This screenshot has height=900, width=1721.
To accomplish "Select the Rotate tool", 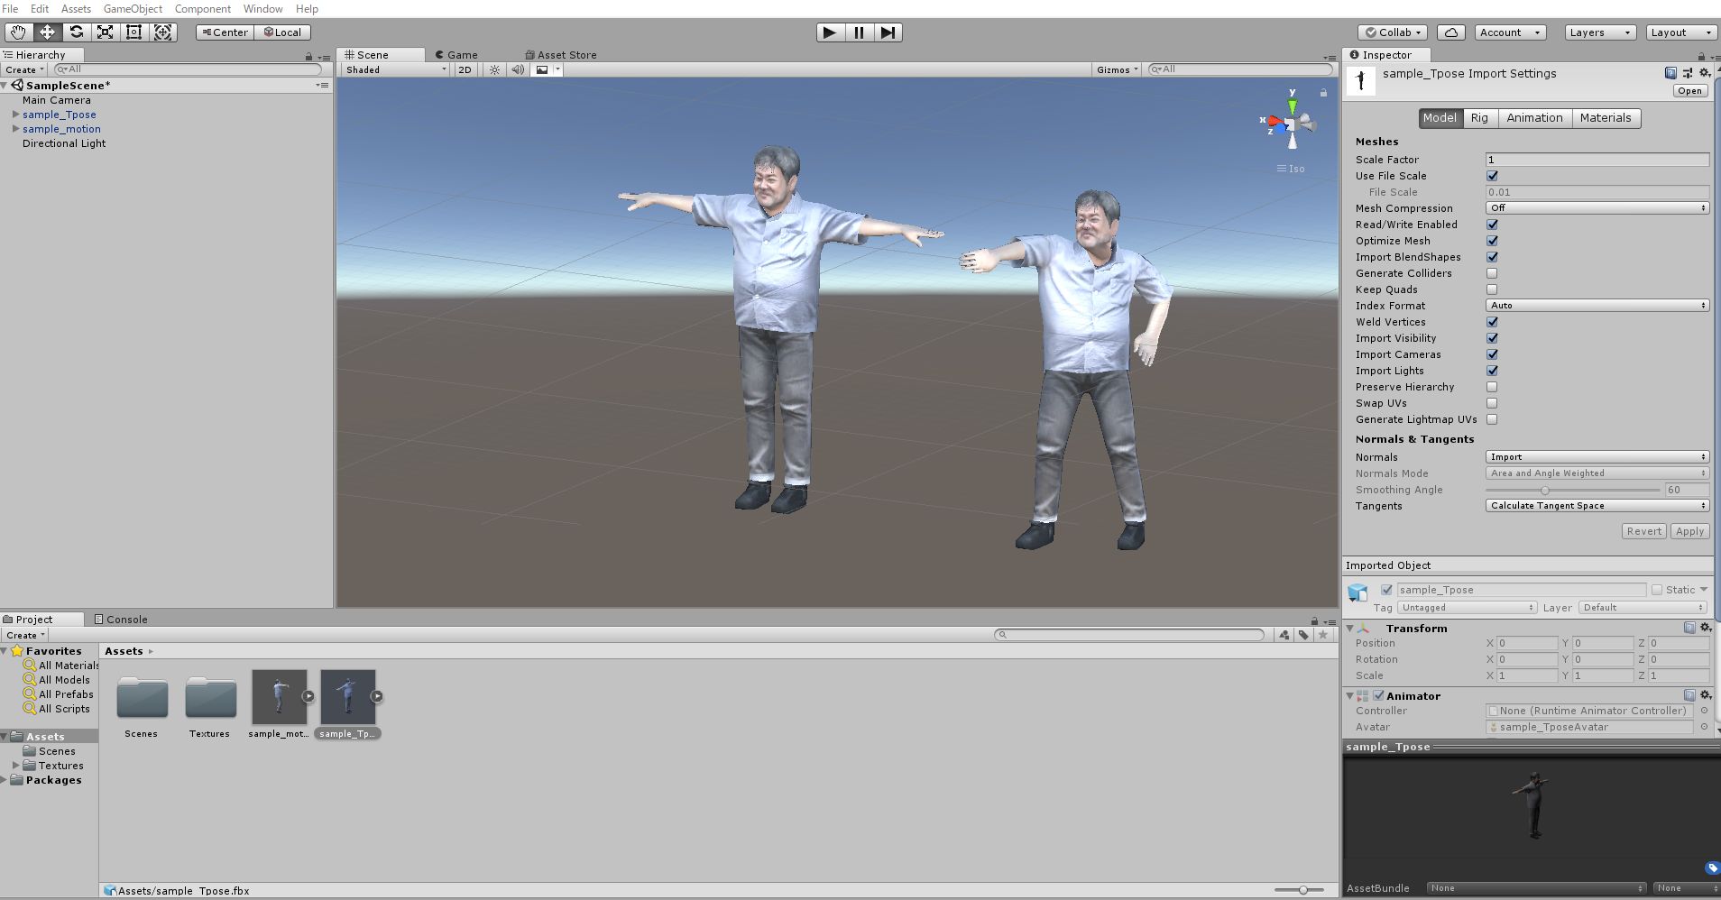I will 76,32.
